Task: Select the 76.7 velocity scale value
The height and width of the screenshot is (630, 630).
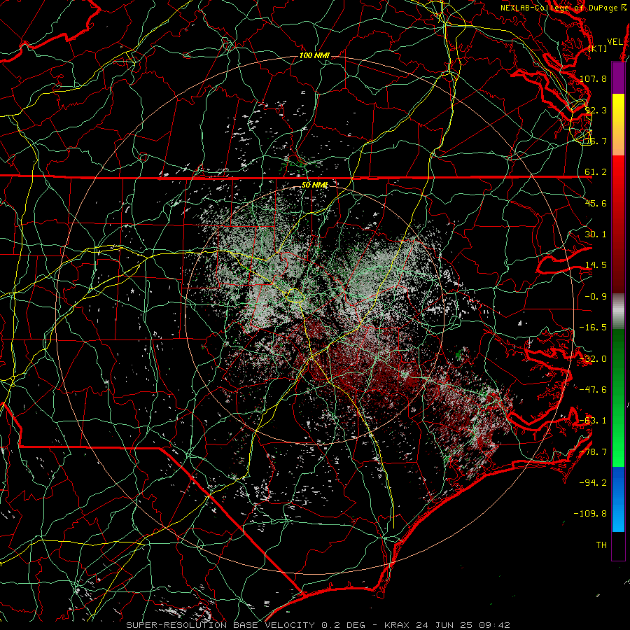Action: tap(596, 141)
